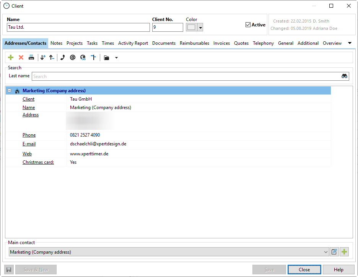This screenshot has width=358, height=277.
Task: Open website using the globe link icon
Action: (83, 57)
